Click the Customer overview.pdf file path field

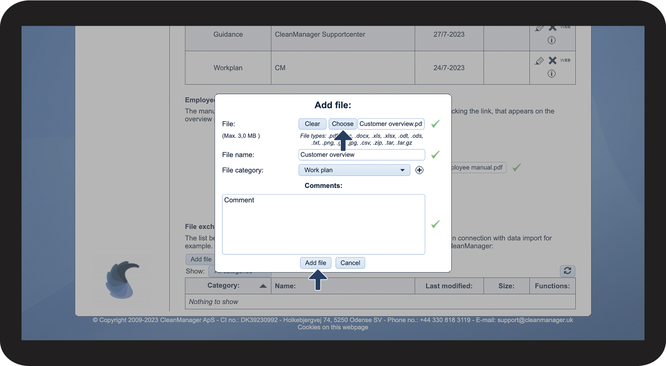click(x=391, y=124)
